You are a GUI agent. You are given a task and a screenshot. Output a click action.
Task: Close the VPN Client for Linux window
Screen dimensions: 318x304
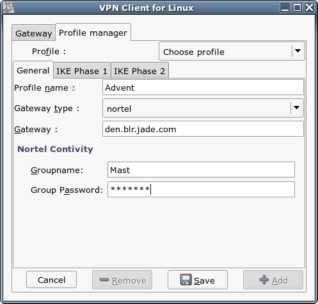pos(309,8)
